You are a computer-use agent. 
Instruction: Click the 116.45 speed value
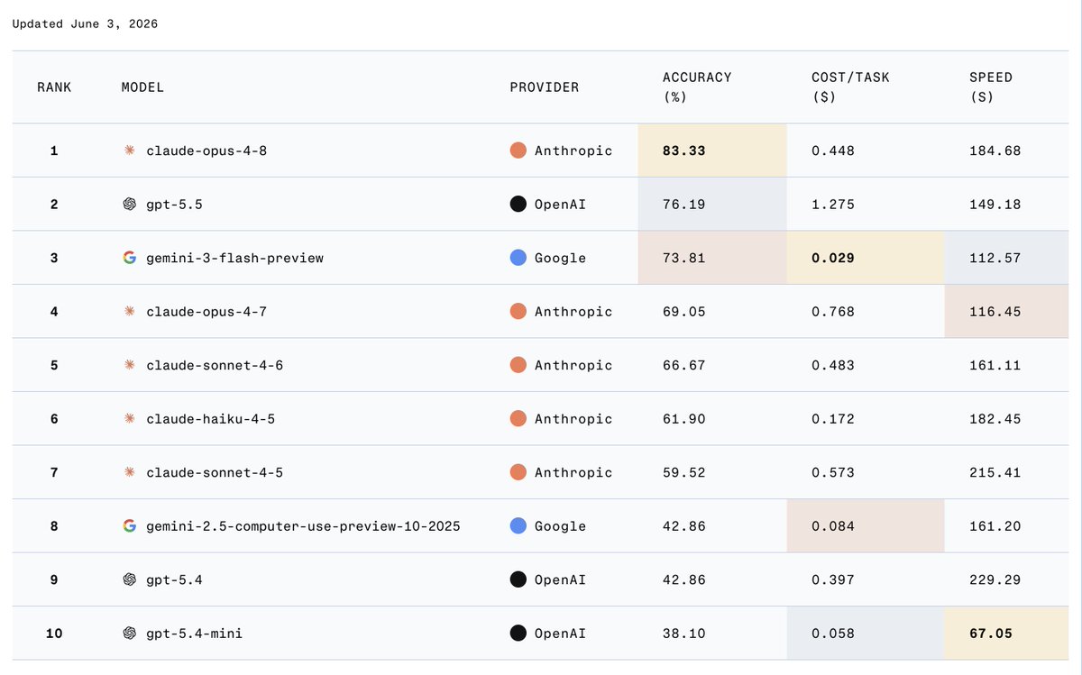click(x=995, y=312)
